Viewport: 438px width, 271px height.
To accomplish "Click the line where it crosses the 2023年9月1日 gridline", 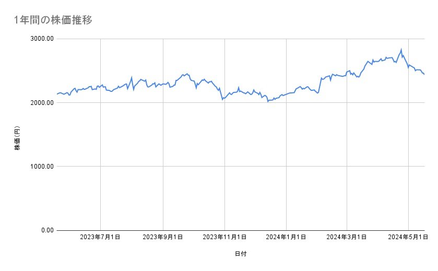I will point(163,84).
